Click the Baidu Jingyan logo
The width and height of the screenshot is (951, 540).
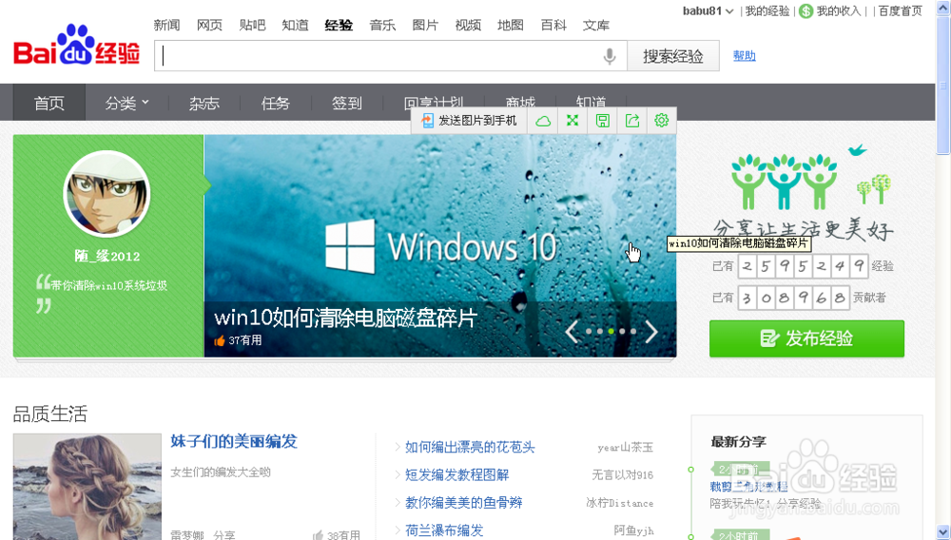click(x=77, y=46)
